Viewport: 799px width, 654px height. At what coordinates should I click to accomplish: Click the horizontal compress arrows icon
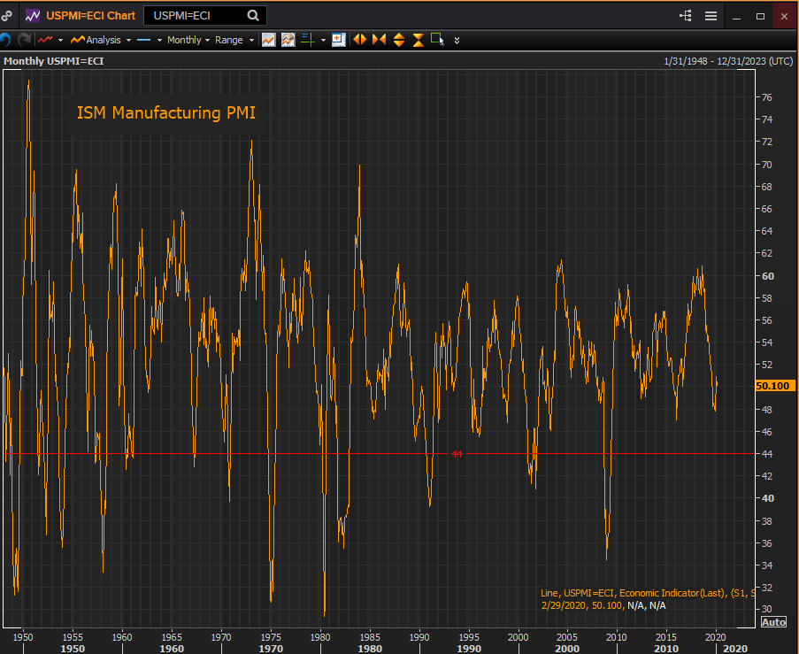tap(380, 40)
